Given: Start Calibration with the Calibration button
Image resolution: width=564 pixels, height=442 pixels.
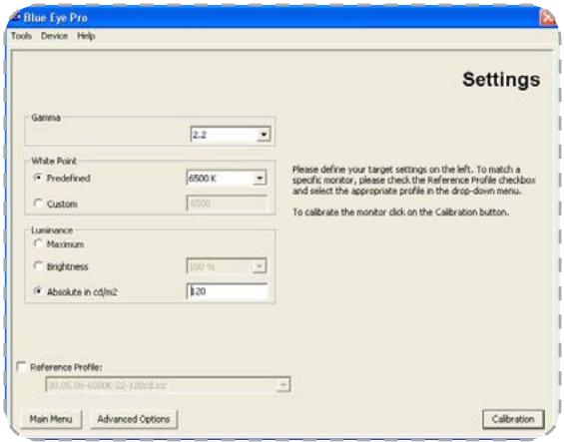Looking at the screenshot, I should (x=513, y=419).
